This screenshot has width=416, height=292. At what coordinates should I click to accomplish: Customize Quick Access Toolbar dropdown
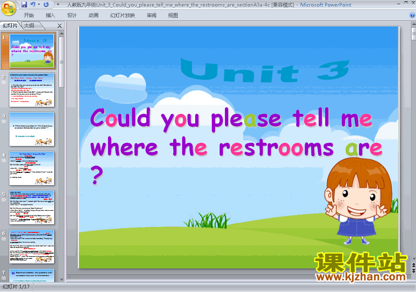pyautogui.click(x=58, y=4)
